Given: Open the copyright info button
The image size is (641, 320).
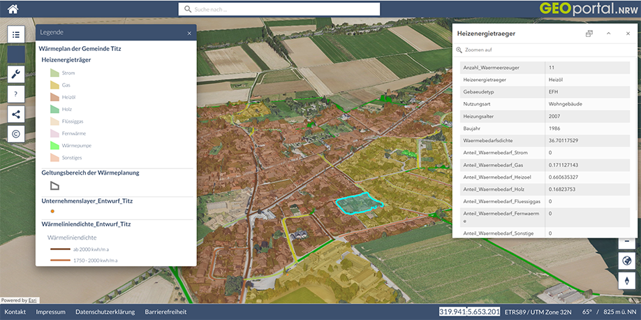Looking at the screenshot, I should (x=16, y=133).
